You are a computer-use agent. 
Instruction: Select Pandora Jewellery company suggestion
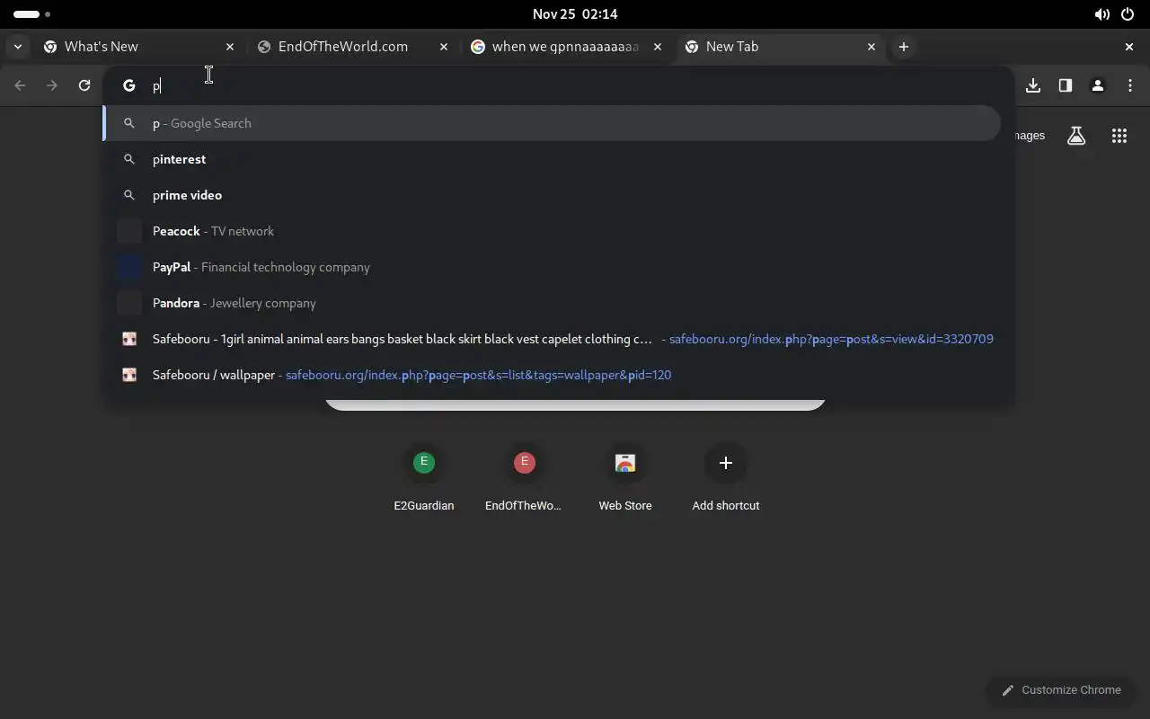tap(552, 303)
